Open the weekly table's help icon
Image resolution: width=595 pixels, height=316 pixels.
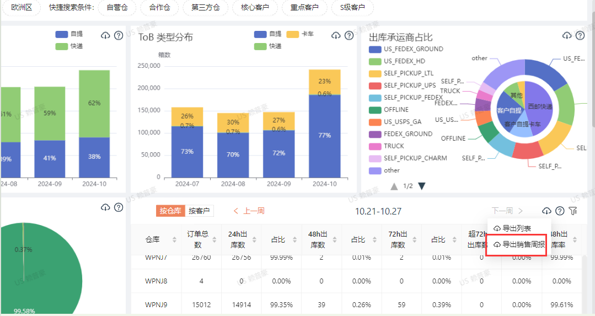tap(560, 211)
